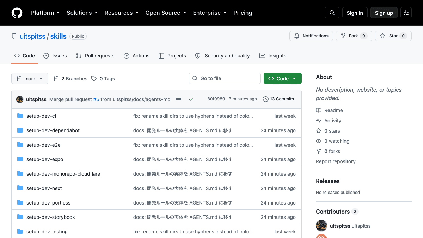Open pull request #5 link
The height and width of the screenshot is (238, 423).
tap(96, 99)
